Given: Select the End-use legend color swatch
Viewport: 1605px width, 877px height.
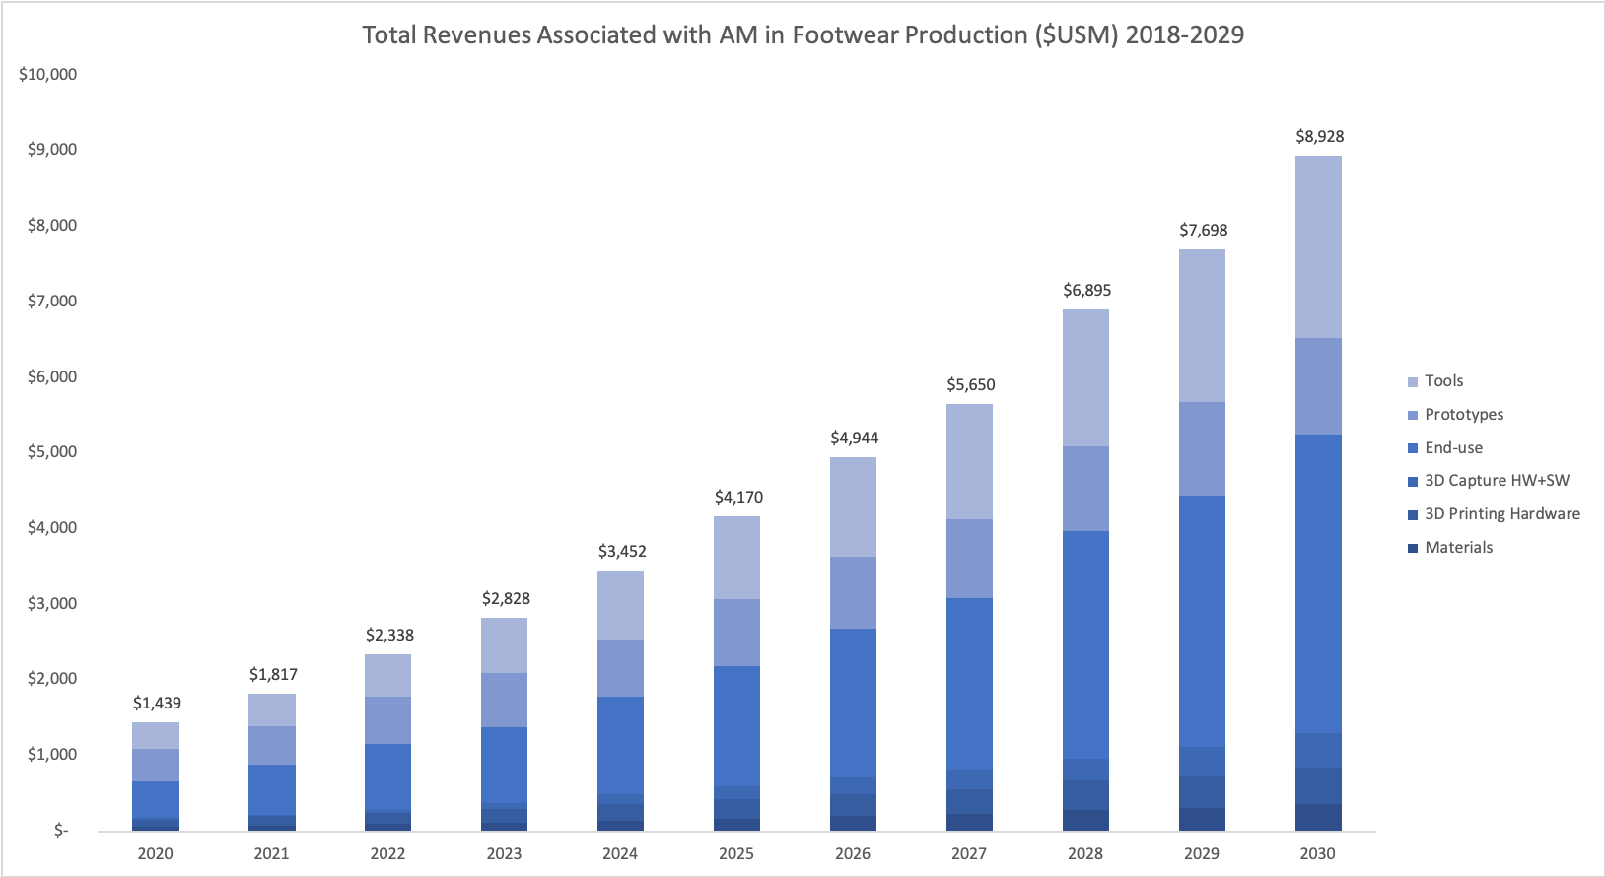Looking at the screenshot, I should 1413,448.
